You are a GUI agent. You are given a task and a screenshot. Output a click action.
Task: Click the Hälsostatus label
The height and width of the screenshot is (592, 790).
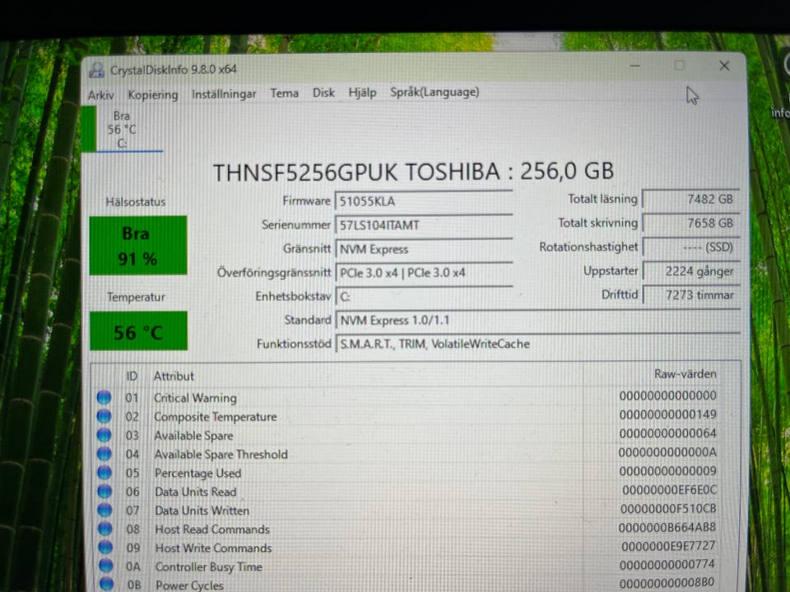pos(136,202)
